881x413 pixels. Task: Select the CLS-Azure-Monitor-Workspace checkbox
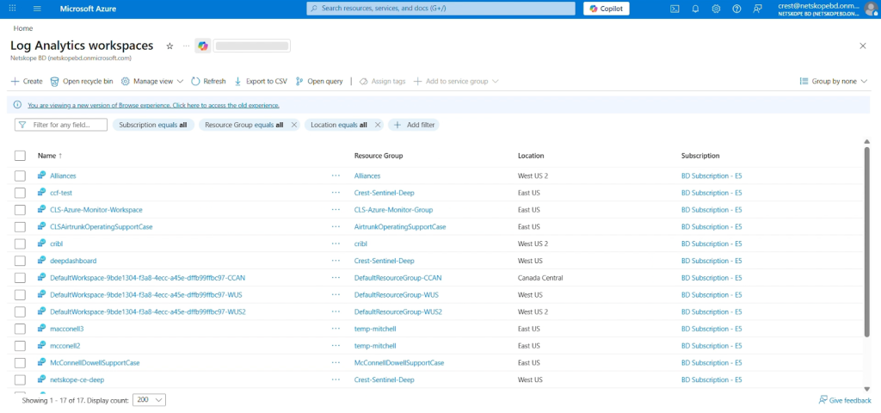click(x=21, y=210)
